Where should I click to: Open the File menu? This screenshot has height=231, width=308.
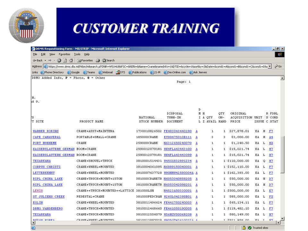point(35,54)
